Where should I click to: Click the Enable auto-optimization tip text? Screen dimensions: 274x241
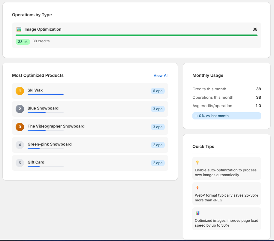coord(226,173)
